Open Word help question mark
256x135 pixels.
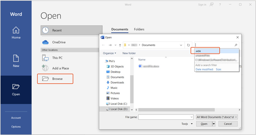click(x=220, y=4)
